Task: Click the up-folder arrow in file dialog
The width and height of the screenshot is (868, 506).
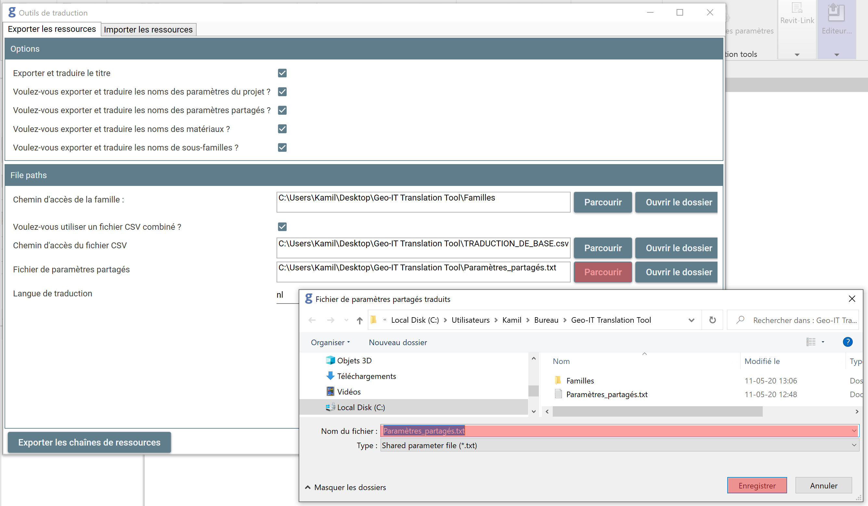Action: point(360,320)
